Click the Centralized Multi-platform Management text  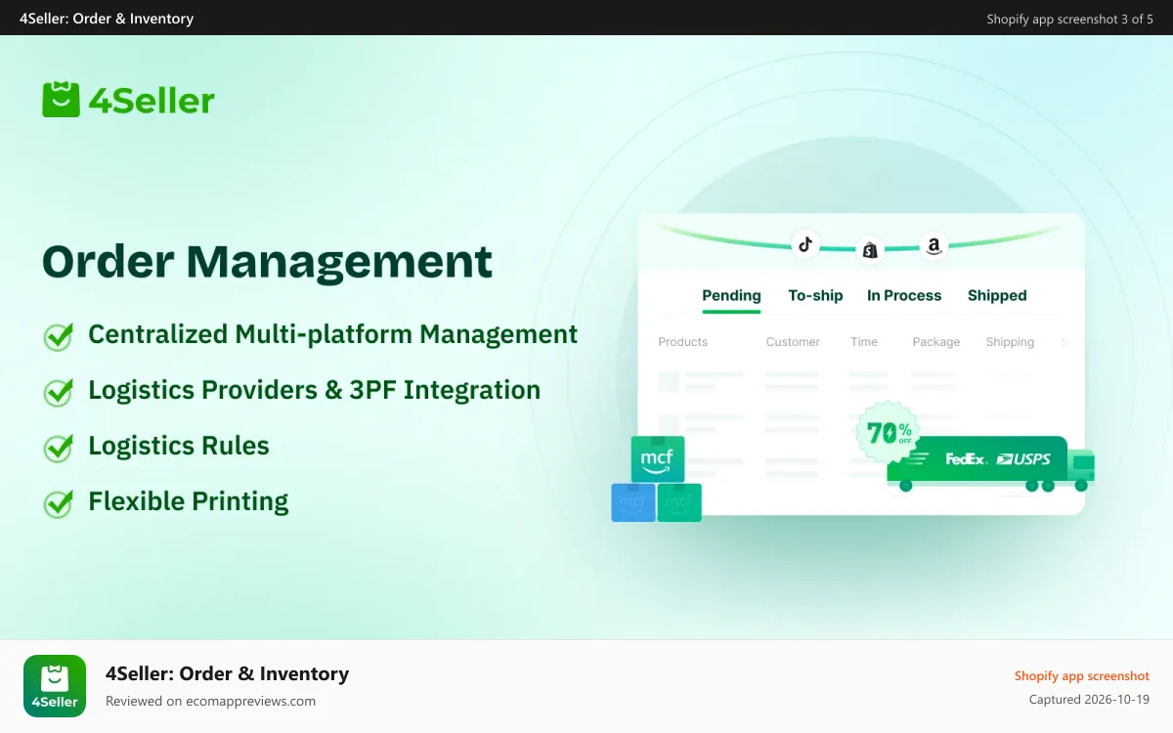click(332, 334)
